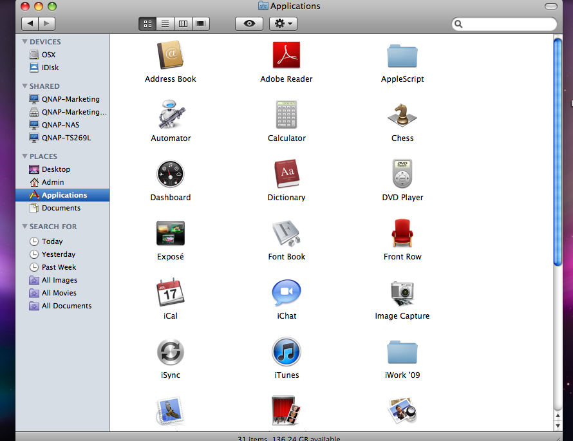Open the Font Book icon
This screenshot has height=441, width=573.
[286, 233]
